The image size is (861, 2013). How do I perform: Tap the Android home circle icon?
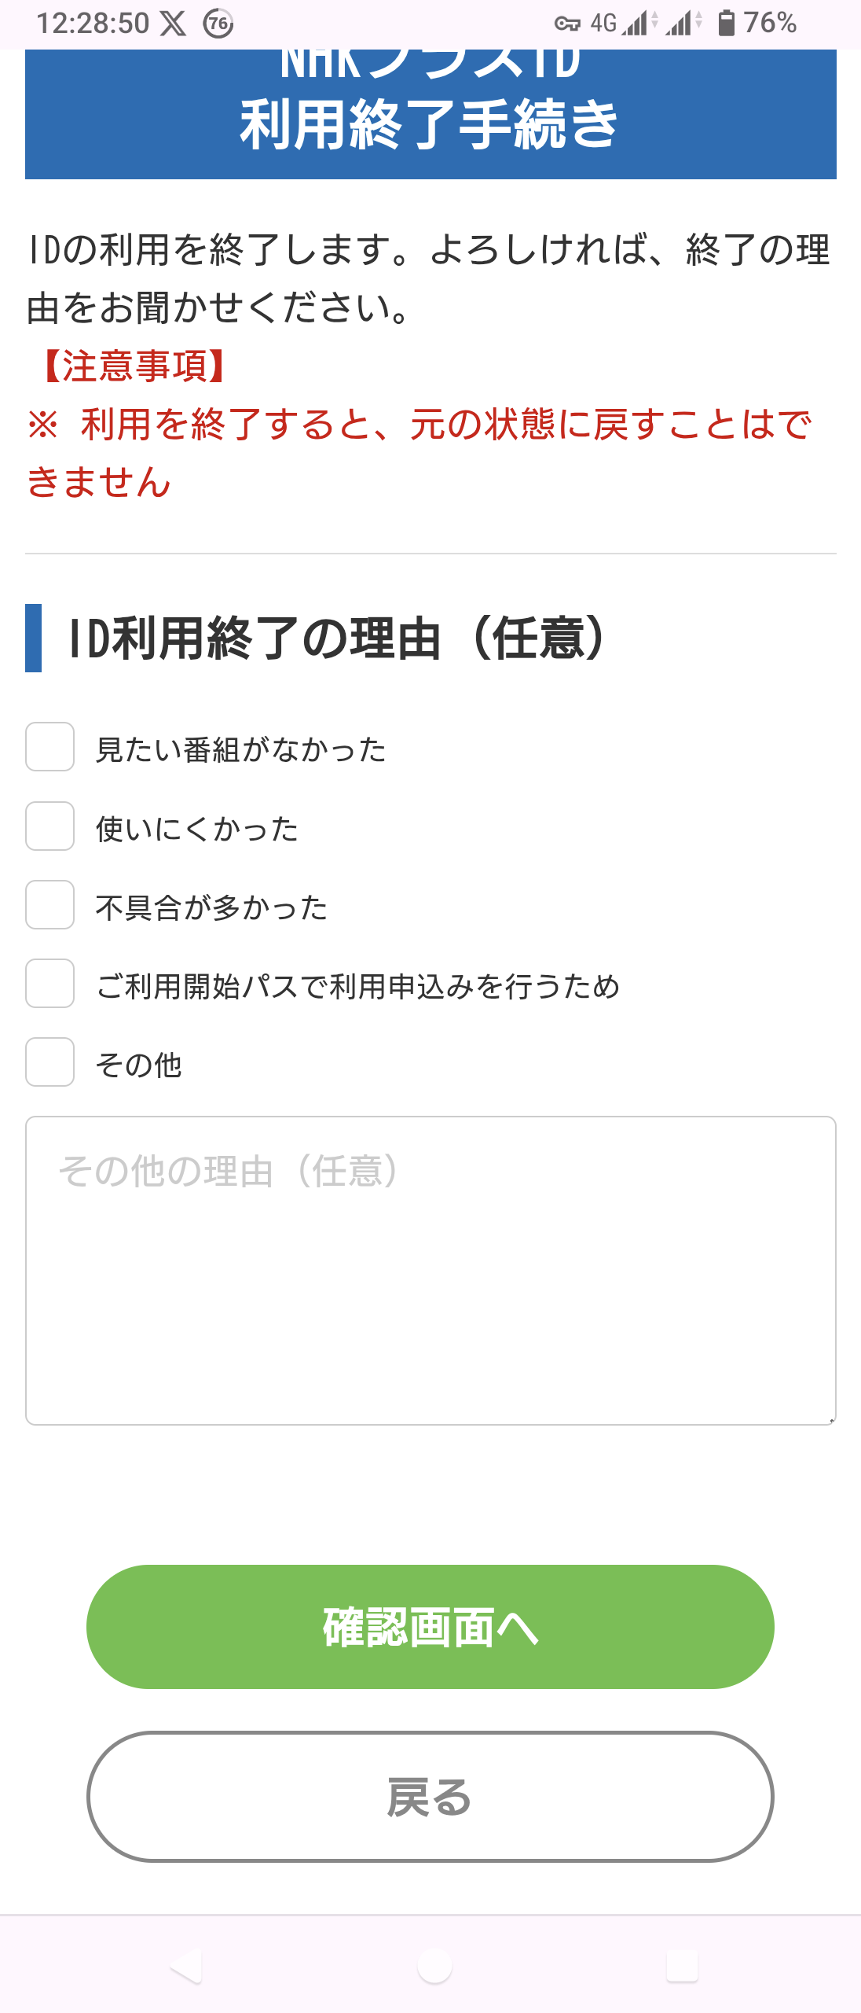(434, 1966)
